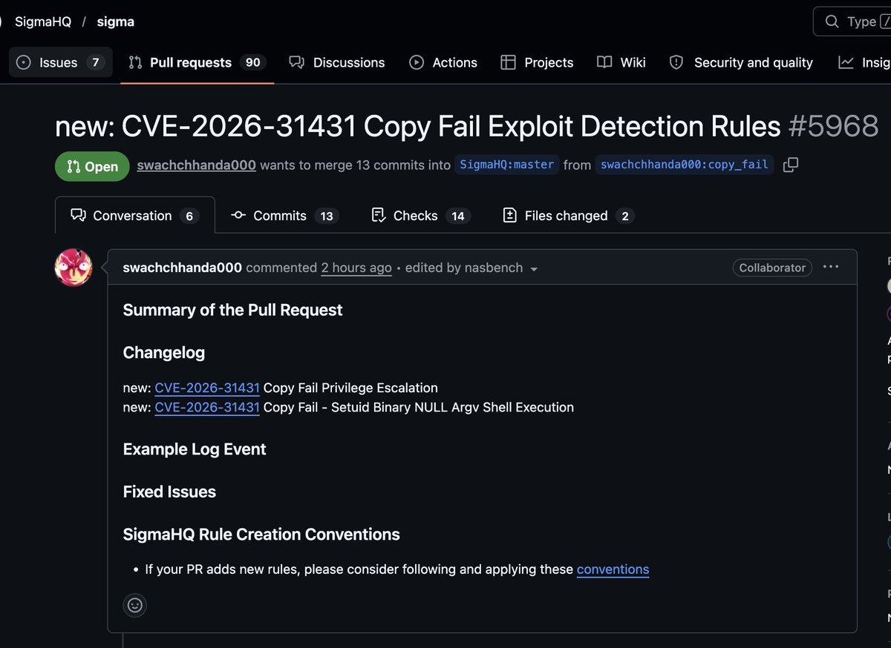
Task: Click the pull requests count badge 90
Action: 253,62
